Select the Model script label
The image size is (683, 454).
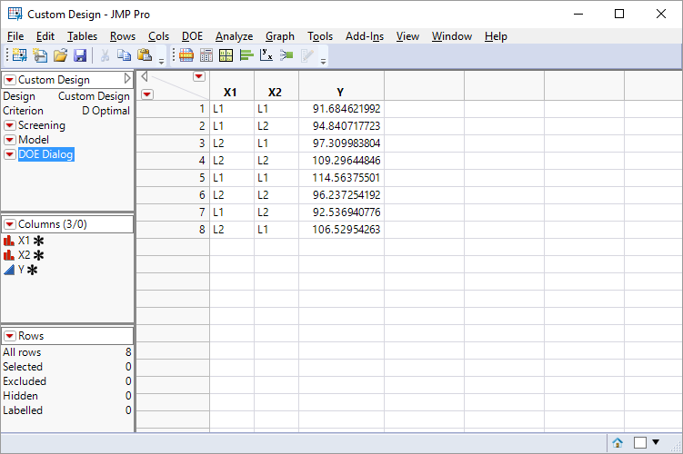tap(34, 140)
